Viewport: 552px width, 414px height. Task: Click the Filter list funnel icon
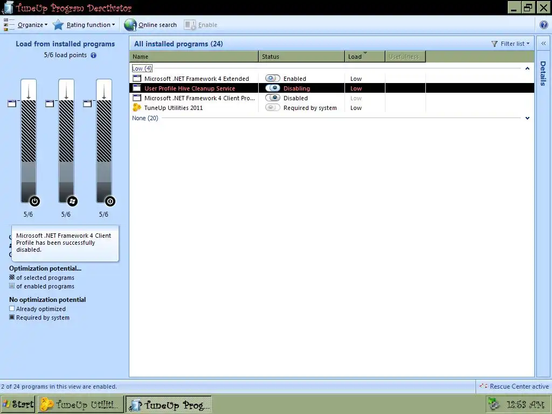pos(494,44)
